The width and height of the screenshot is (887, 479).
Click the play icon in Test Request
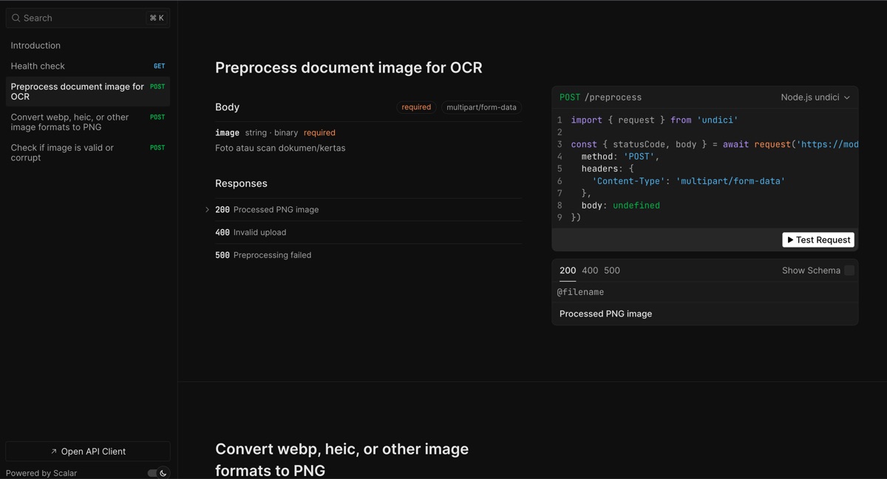[x=790, y=240]
